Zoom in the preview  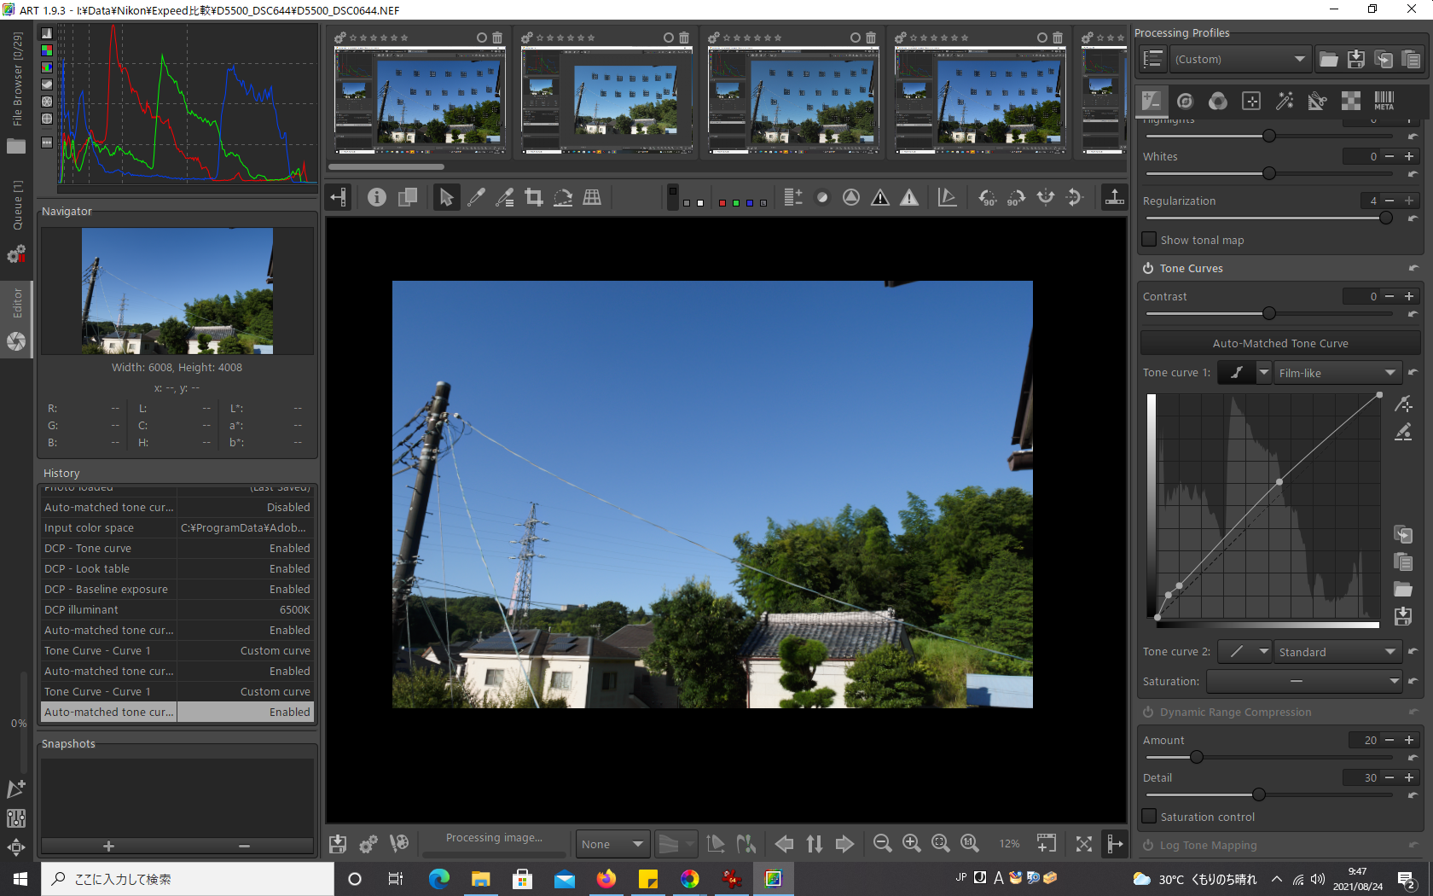tap(912, 844)
